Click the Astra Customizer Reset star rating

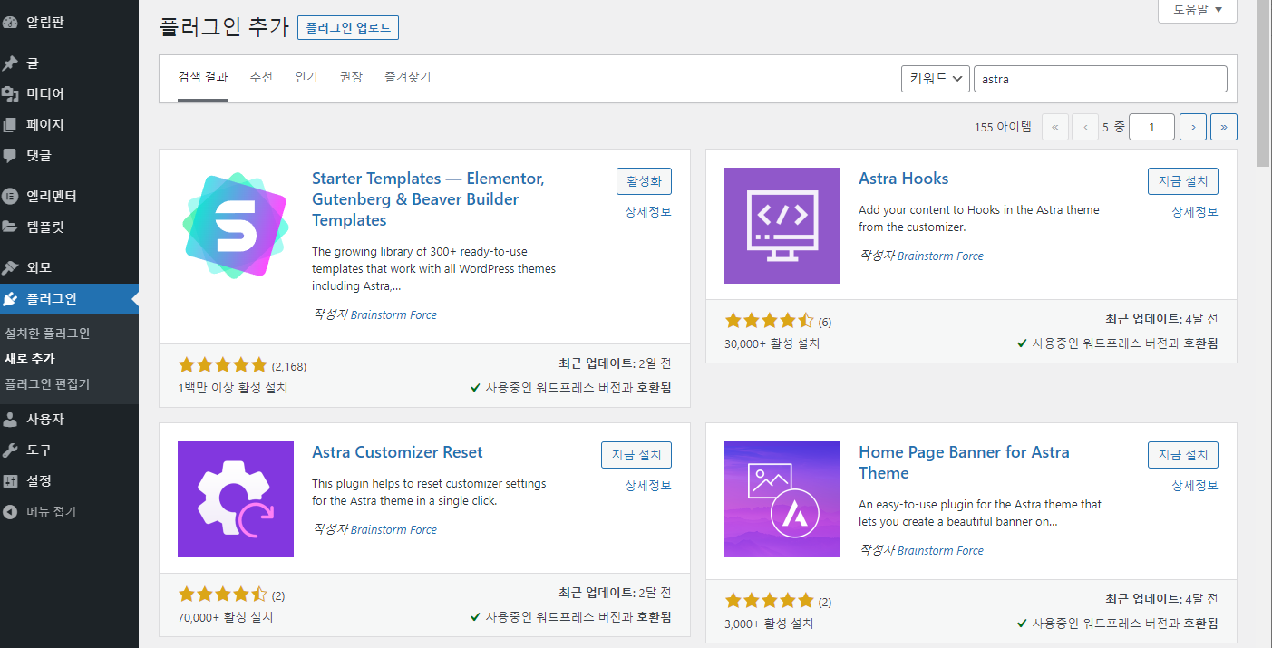[x=223, y=595]
